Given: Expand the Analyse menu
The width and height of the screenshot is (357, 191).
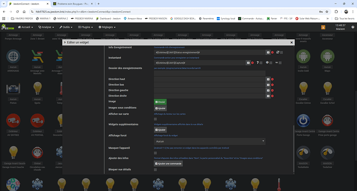Looking at the screenshot, I should point(46,27).
